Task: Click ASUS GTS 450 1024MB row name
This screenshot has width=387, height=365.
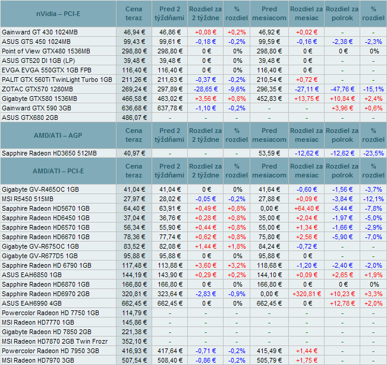Action: [x=36, y=42]
